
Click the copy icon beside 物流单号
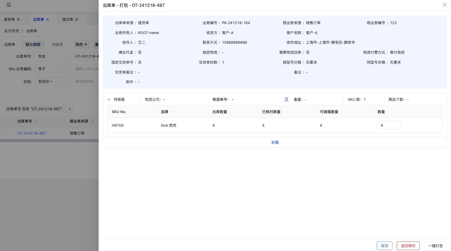(x=286, y=99)
